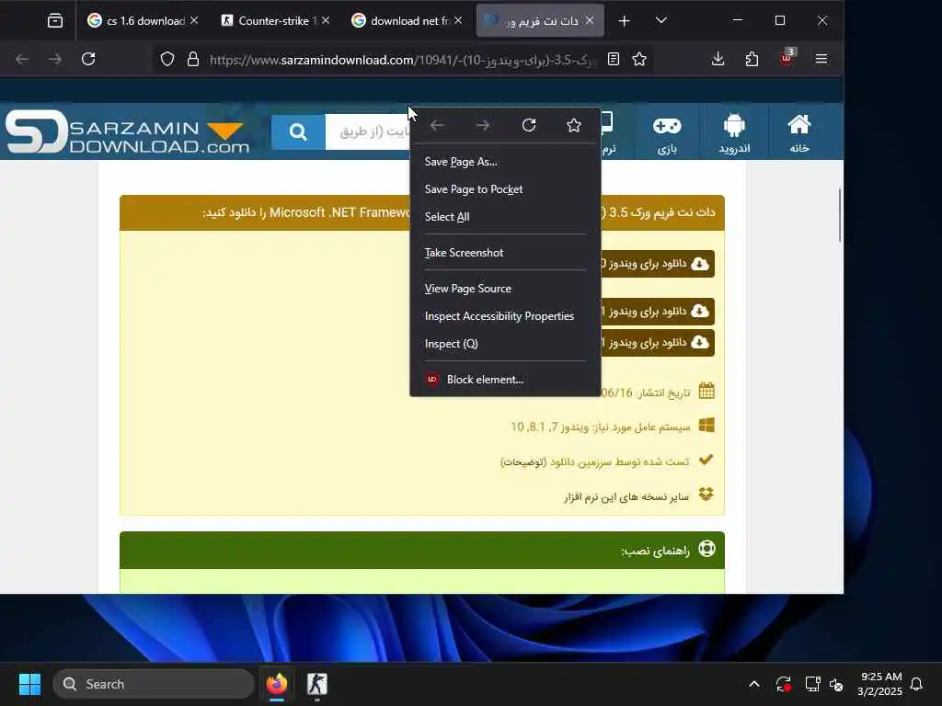Choose 'Select All' in context menu
Viewport: 942px width, 706px height.
[505, 217]
